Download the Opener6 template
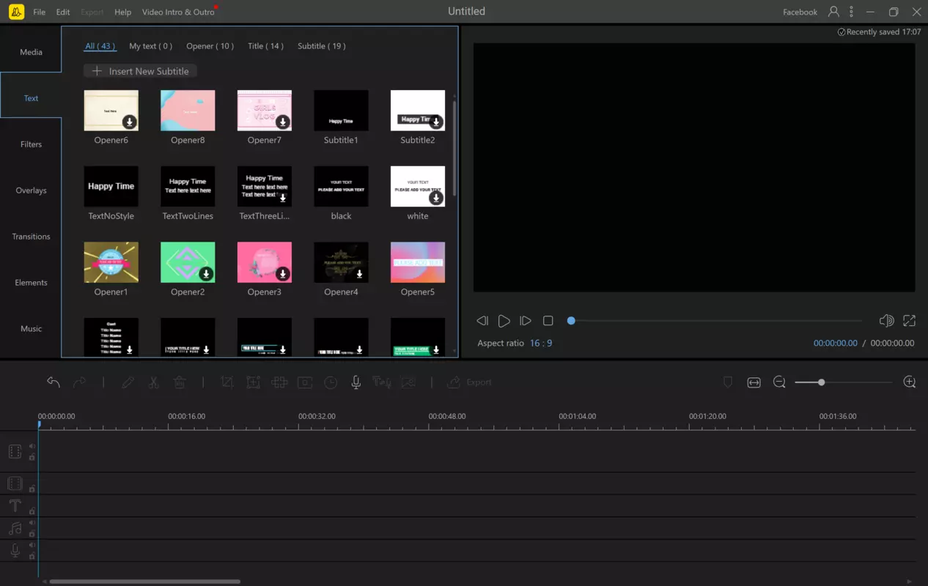The image size is (928, 586). (129, 122)
